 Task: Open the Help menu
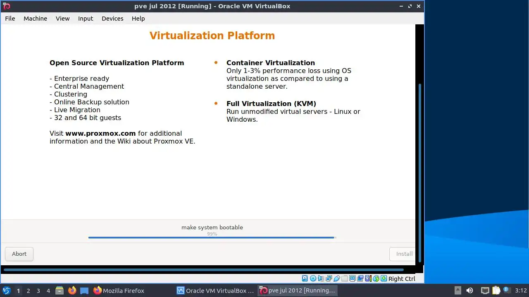click(138, 19)
